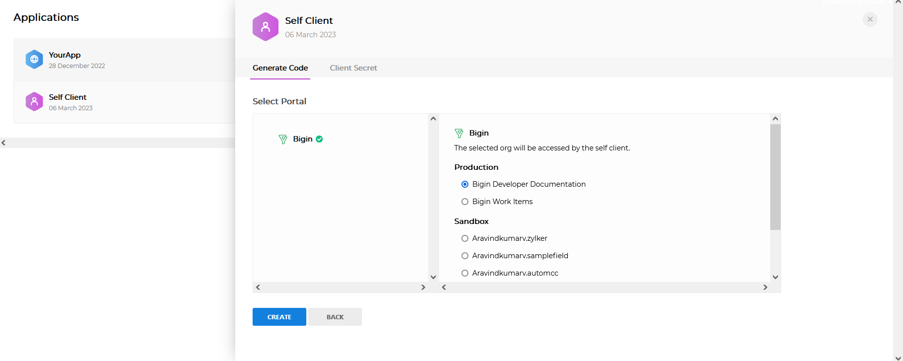903x361 pixels.
Task: Select the Bigin portal in left list
Action: [x=301, y=139]
